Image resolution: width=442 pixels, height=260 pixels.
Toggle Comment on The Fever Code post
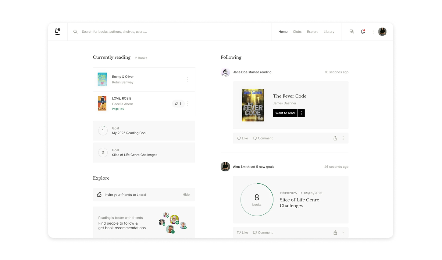[x=262, y=138]
